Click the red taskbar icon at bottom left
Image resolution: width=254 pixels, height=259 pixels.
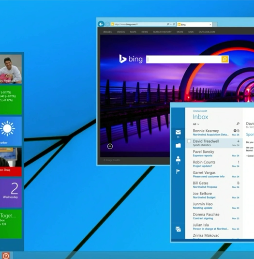tap(6, 256)
